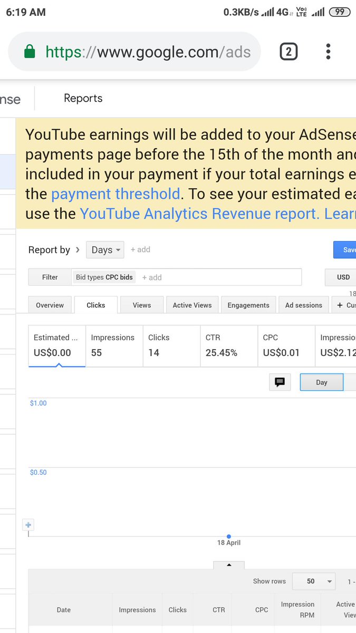
Task: Sort table by Date column header
Action: point(64,610)
